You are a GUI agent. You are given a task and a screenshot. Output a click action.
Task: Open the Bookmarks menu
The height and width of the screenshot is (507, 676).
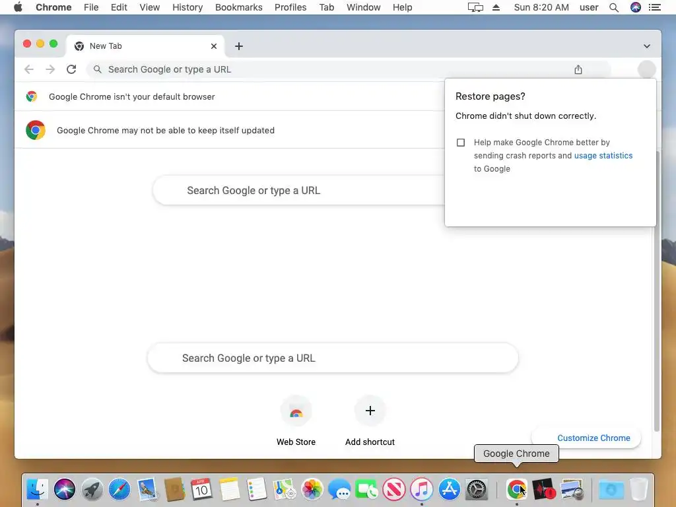tap(239, 7)
